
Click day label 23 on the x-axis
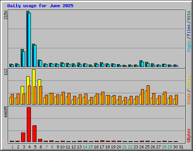[x=136, y=147]
